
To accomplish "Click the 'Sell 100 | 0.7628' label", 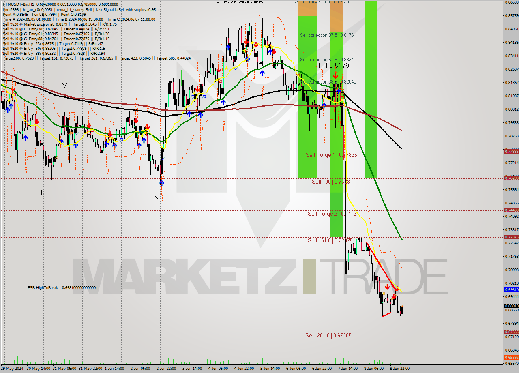I will 330,182.
